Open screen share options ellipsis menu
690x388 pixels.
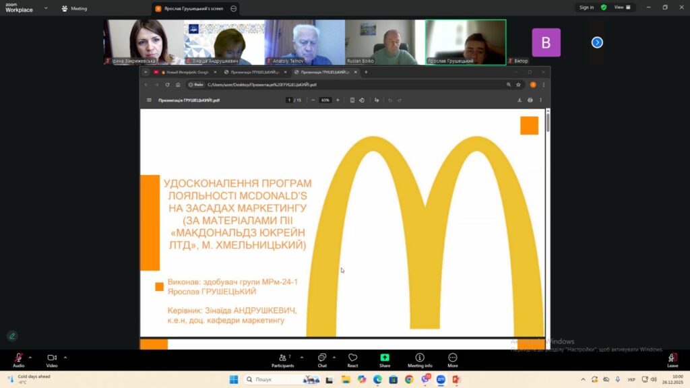[x=233, y=9]
